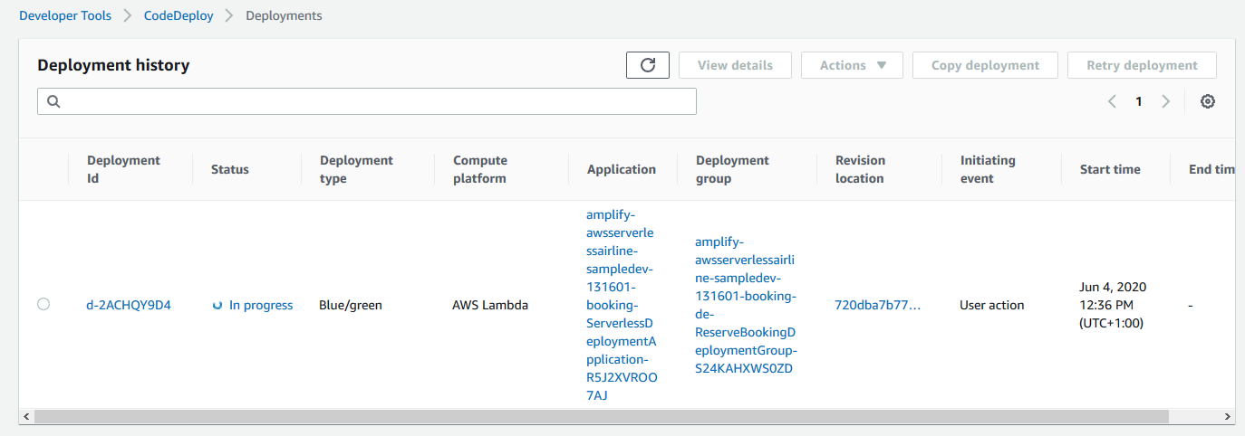Screen dimensions: 1245x436
Task: Click the Initiating event column header
Action: click(988, 169)
